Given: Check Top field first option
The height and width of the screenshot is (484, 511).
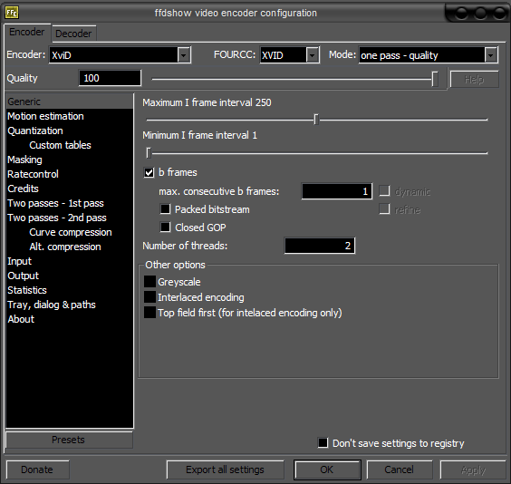Looking at the screenshot, I should click(x=149, y=312).
